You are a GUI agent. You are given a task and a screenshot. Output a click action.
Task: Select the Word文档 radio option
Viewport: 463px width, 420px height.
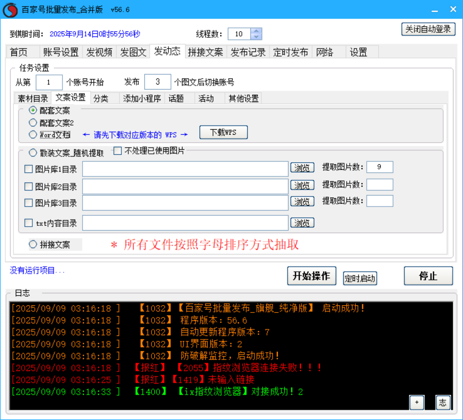[x=33, y=135]
